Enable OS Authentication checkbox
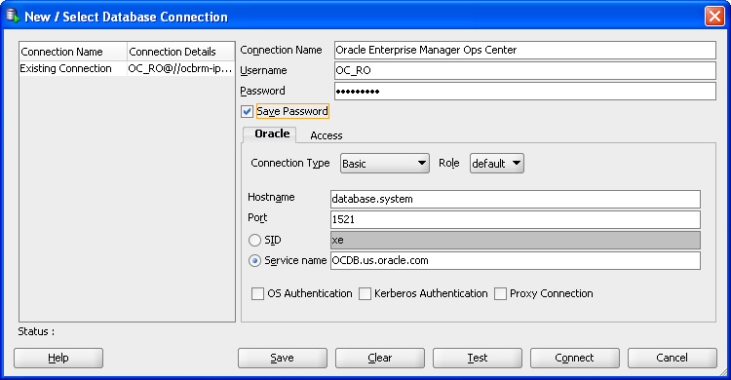 257,293
